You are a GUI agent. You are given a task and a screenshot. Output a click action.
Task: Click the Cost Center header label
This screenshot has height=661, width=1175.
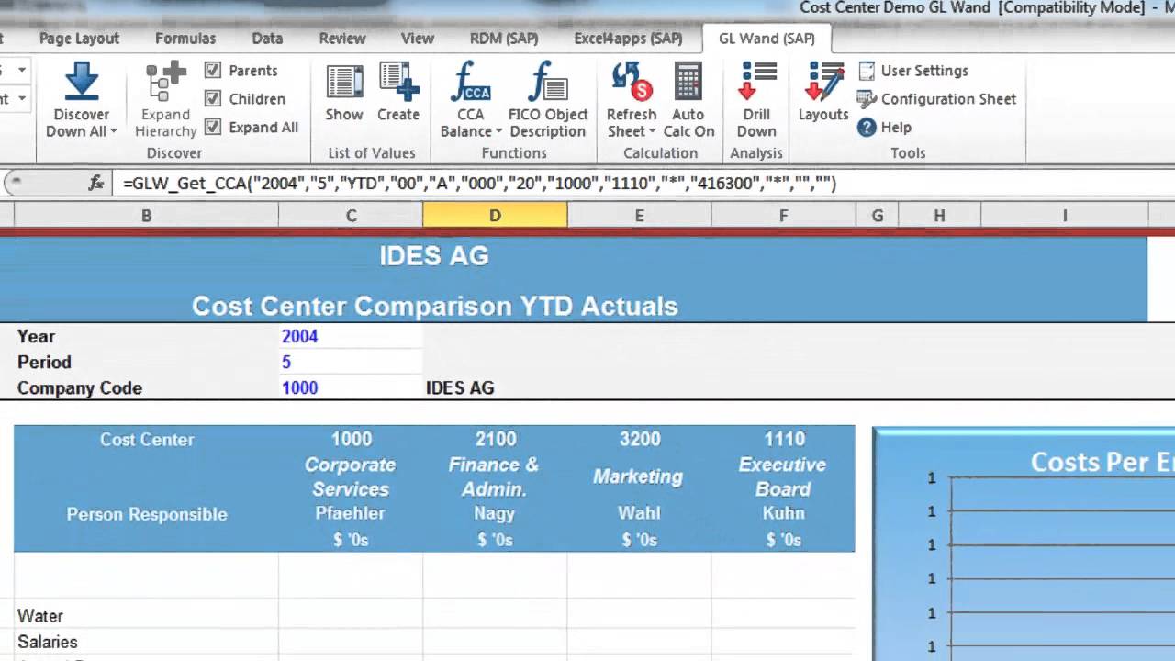pos(147,439)
